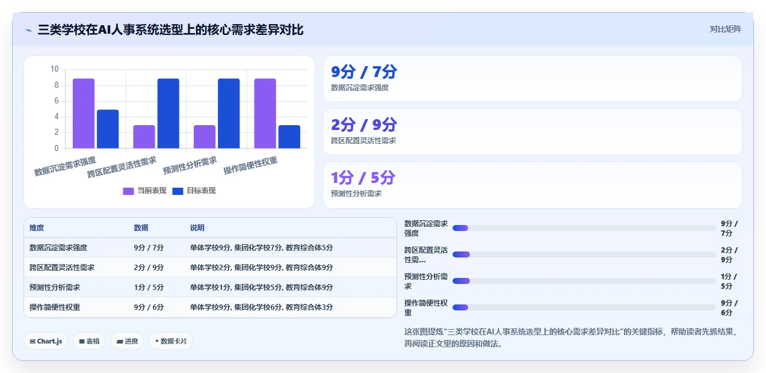
Task: Toggle the 当前表现 legend swatch
Action: (128, 191)
